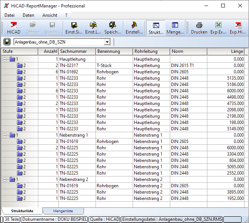Collapse the Hauptleitung tree node
The width and height of the screenshot is (249, 223).
(5, 59)
